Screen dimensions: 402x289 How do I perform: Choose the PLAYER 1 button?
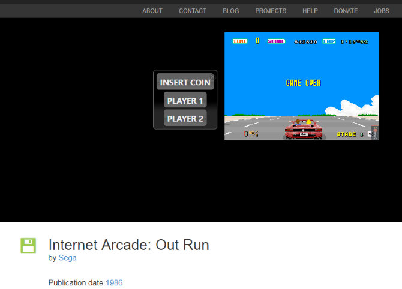coord(185,101)
